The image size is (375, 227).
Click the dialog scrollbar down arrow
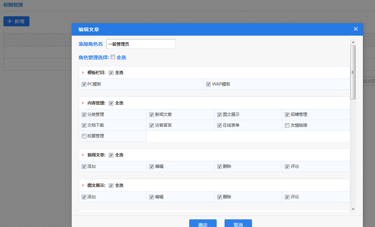click(353, 209)
